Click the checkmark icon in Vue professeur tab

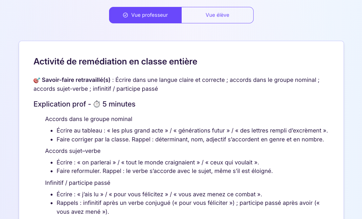pyautogui.click(x=125, y=15)
